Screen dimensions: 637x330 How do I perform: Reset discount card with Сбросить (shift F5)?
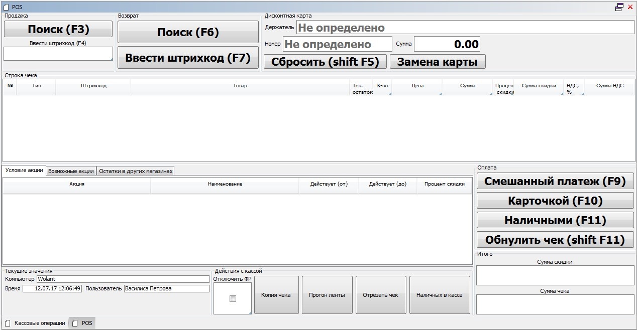coord(325,62)
